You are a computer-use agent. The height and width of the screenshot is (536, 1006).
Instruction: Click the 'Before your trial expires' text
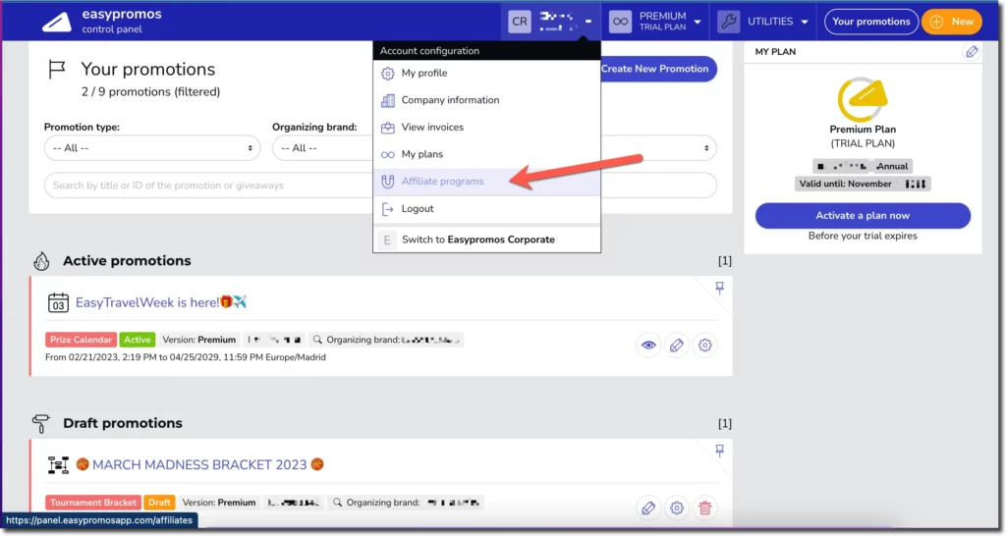(x=863, y=236)
